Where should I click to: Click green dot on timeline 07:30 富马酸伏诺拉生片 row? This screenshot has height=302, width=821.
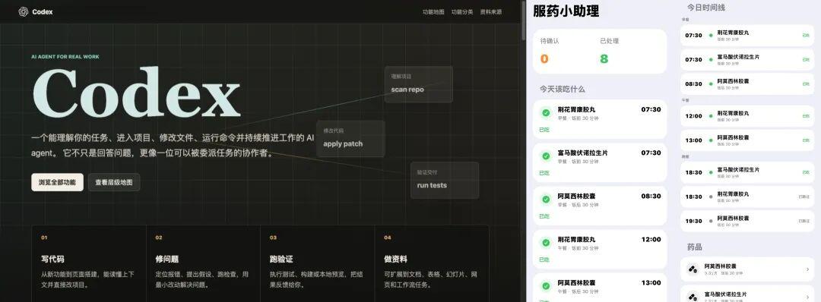point(711,59)
